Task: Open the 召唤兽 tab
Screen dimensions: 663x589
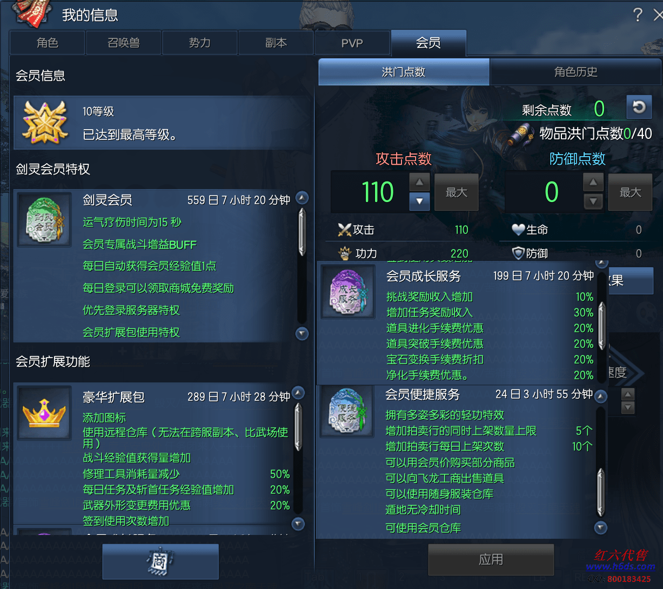Action: click(124, 43)
